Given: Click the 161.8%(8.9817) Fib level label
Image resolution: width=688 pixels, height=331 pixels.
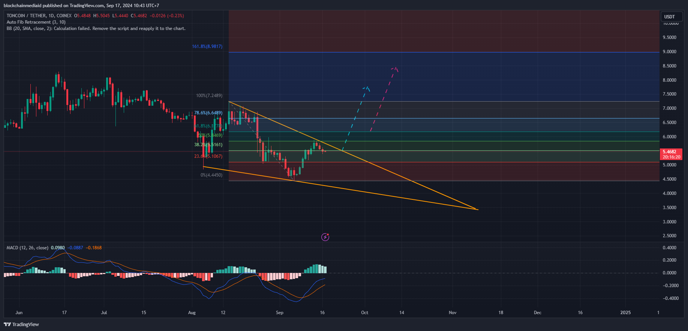Looking at the screenshot, I should point(207,46).
